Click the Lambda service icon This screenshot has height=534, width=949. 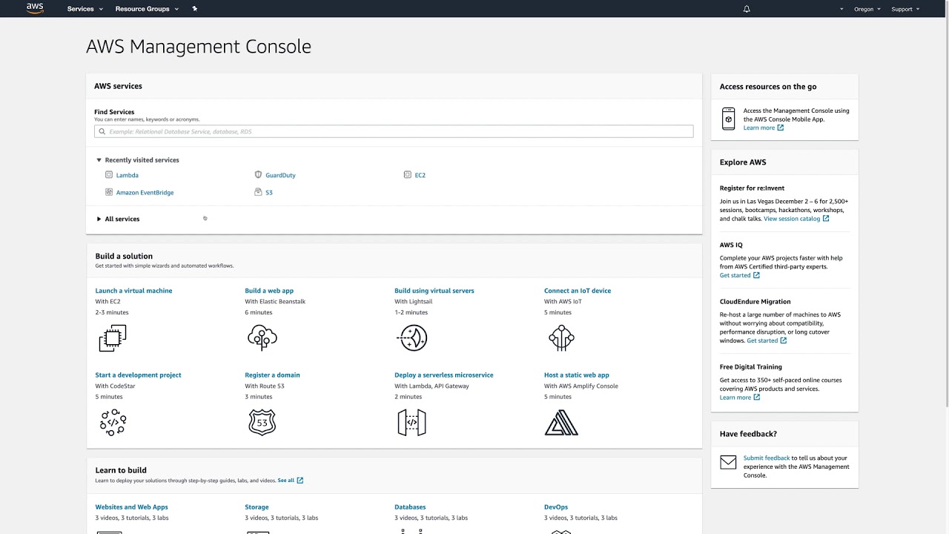tap(109, 175)
